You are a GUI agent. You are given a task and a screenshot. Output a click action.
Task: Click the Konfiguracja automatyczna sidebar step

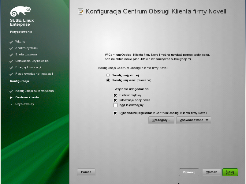click(x=35, y=91)
